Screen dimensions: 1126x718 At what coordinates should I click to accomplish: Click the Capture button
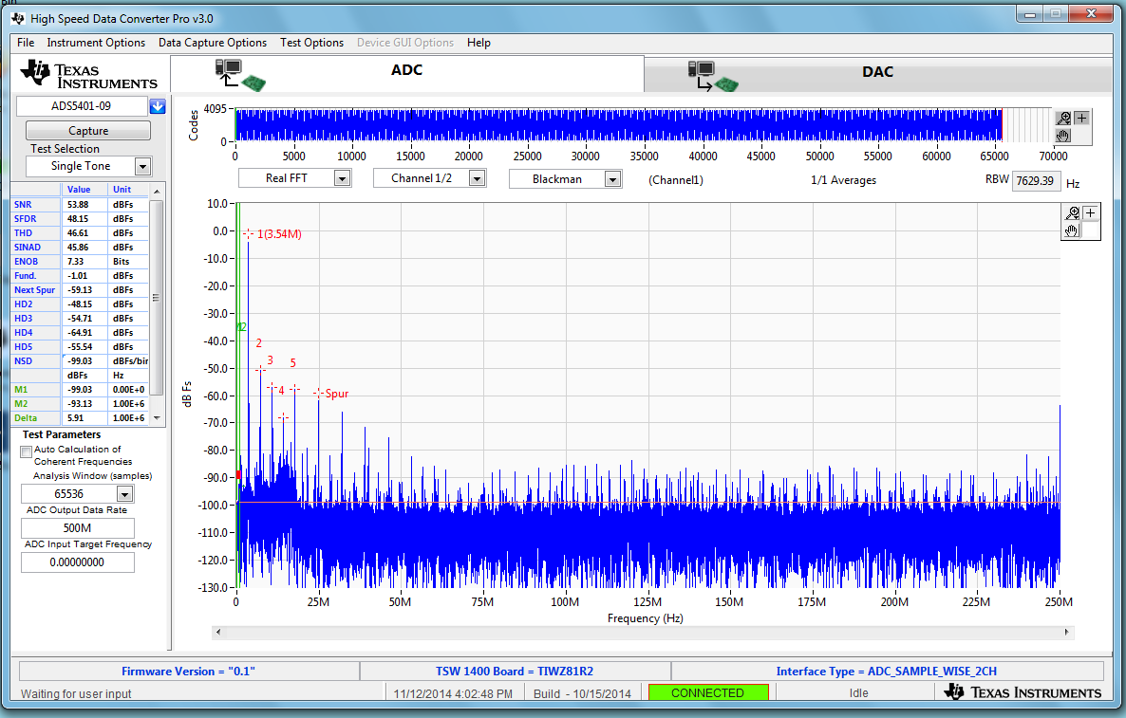(x=88, y=131)
